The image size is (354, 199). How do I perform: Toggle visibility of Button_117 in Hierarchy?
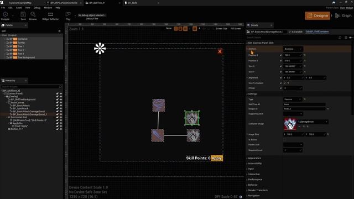[x=61, y=129]
